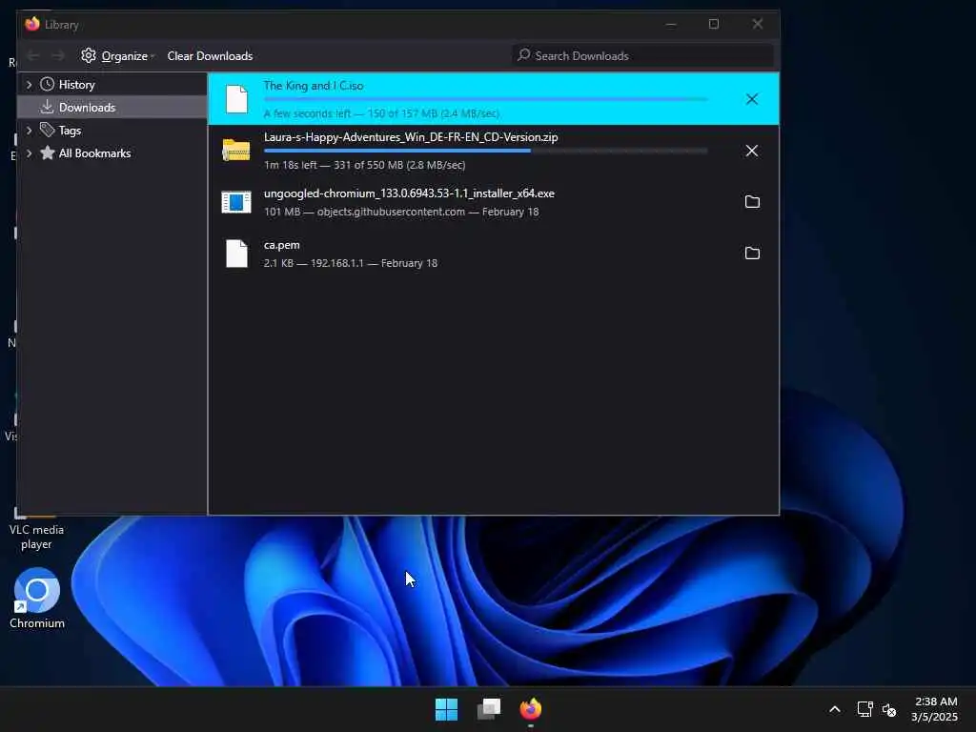Click progress bar of Laura-s-Happy-Adventures zip
This screenshot has width=976, height=732.
coord(485,151)
